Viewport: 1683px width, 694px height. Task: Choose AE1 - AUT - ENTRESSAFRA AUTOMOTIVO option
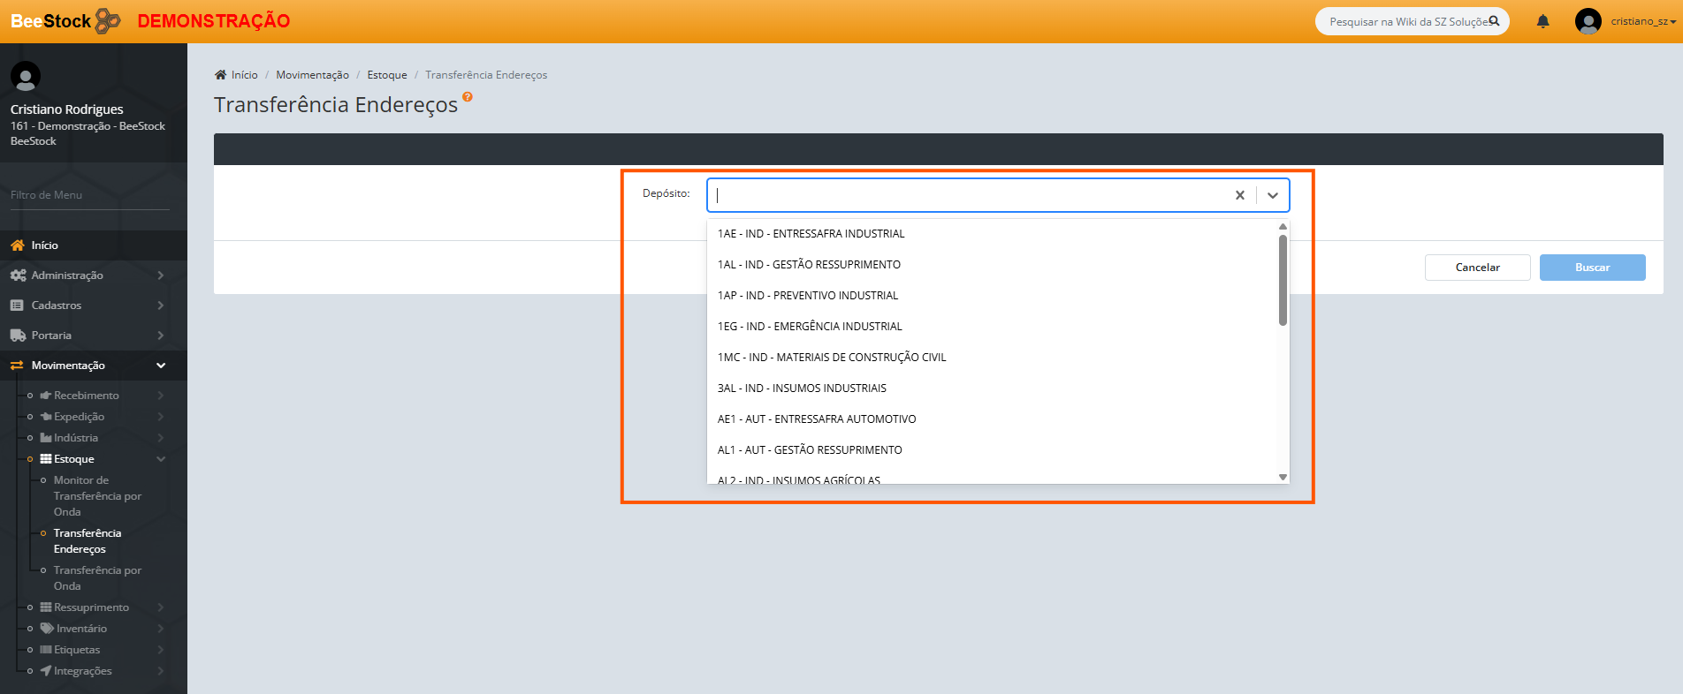(x=816, y=419)
